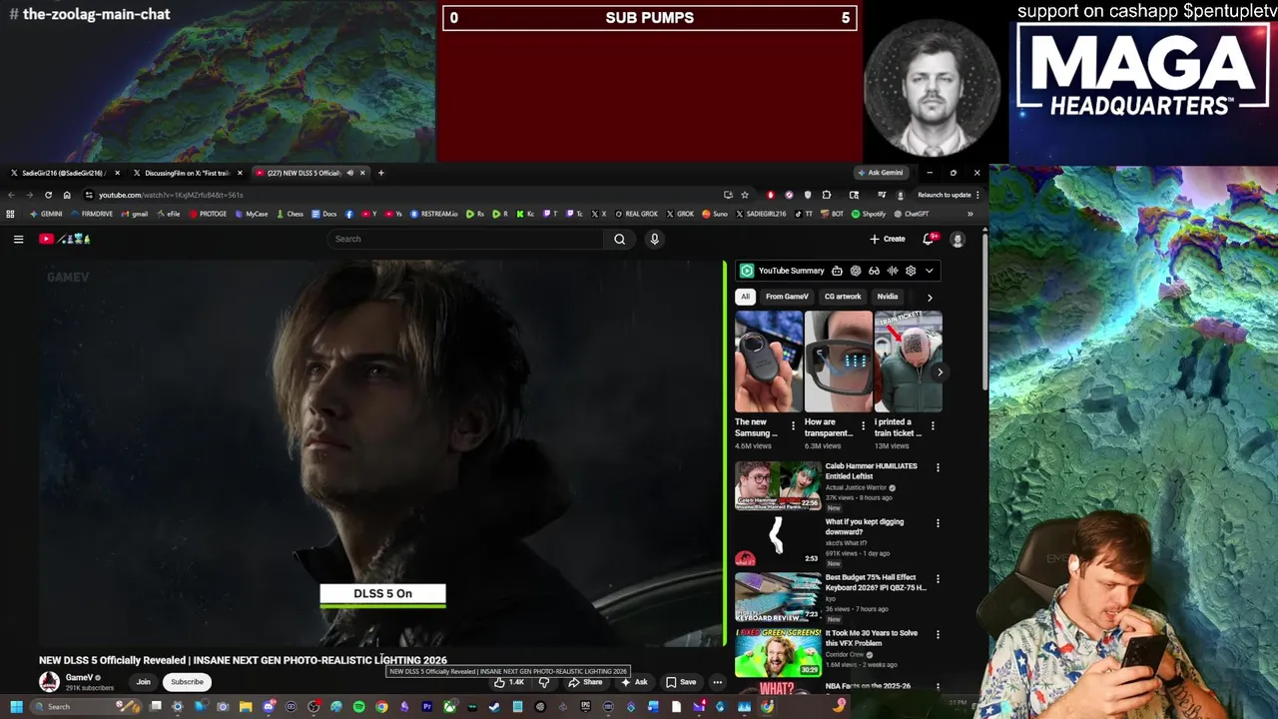Dislike the video with thumbs down
Image resolution: width=1278 pixels, height=719 pixels.
543,682
